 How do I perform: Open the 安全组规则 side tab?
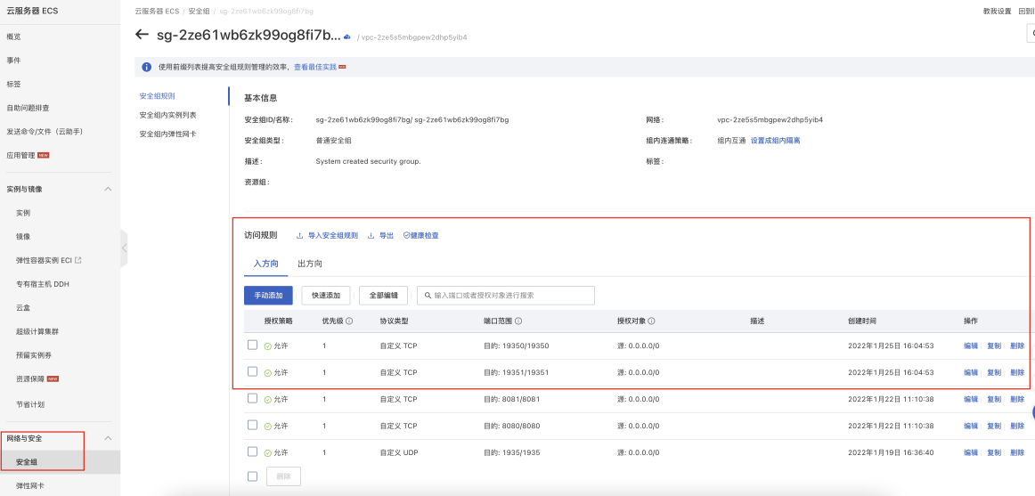click(157, 96)
